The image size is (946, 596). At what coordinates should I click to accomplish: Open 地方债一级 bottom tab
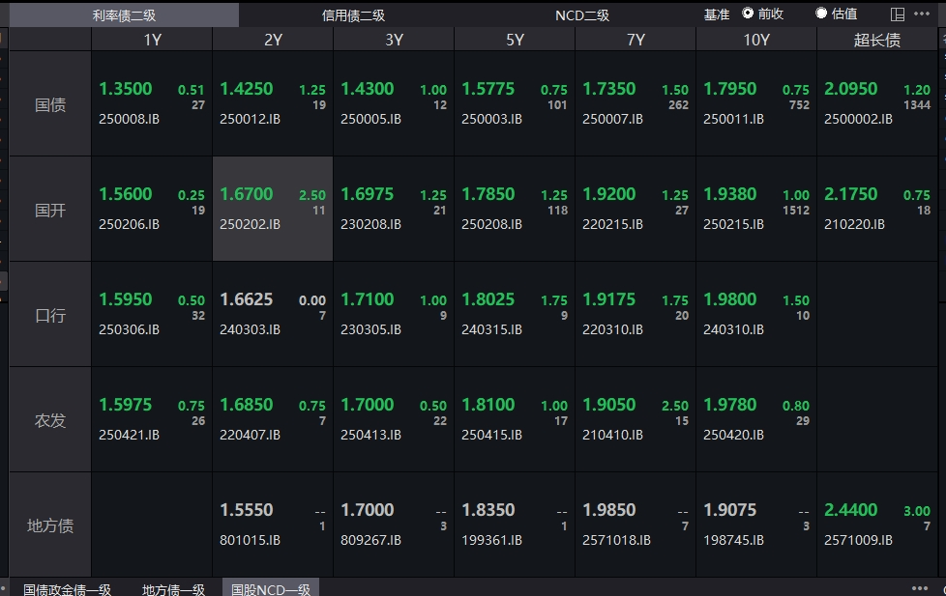tap(174, 589)
